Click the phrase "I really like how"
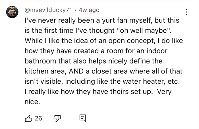 (x=48, y=92)
